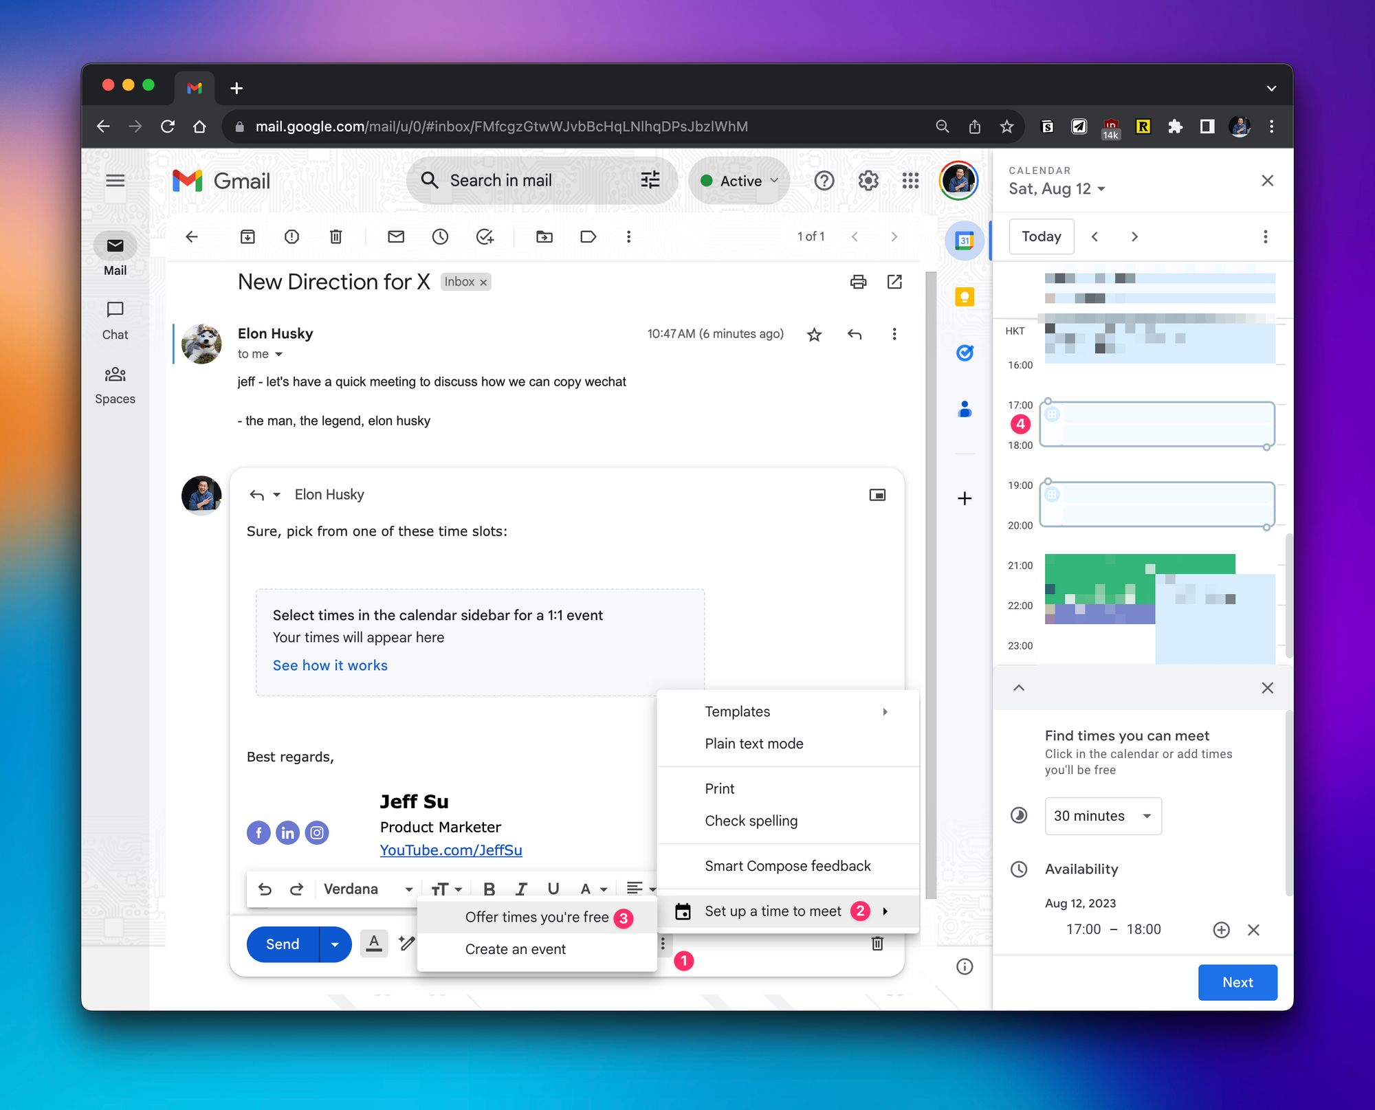
Task: Select Templates in the more options menu
Action: tap(788, 712)
